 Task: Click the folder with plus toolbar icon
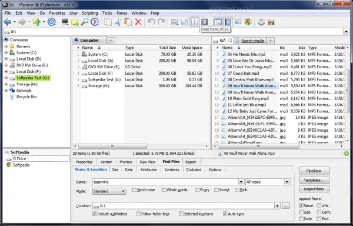pos(75,22)
